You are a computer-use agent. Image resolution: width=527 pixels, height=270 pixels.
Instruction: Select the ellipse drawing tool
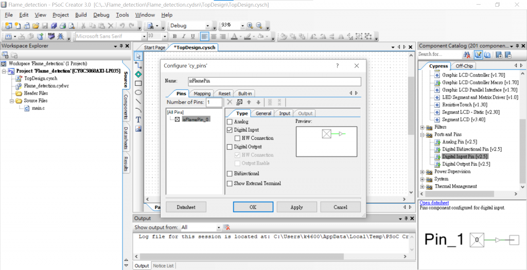click(x=138, y=92)
